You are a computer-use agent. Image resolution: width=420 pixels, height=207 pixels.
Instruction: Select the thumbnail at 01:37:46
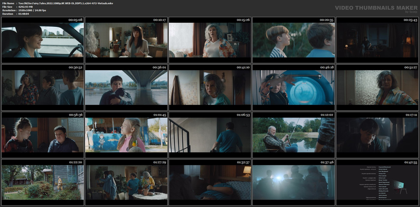tap(294, 182)
